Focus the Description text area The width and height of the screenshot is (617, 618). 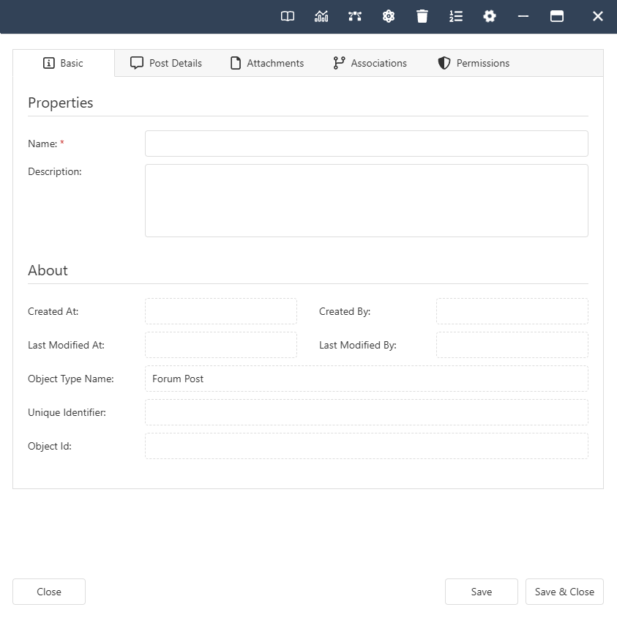366,201
